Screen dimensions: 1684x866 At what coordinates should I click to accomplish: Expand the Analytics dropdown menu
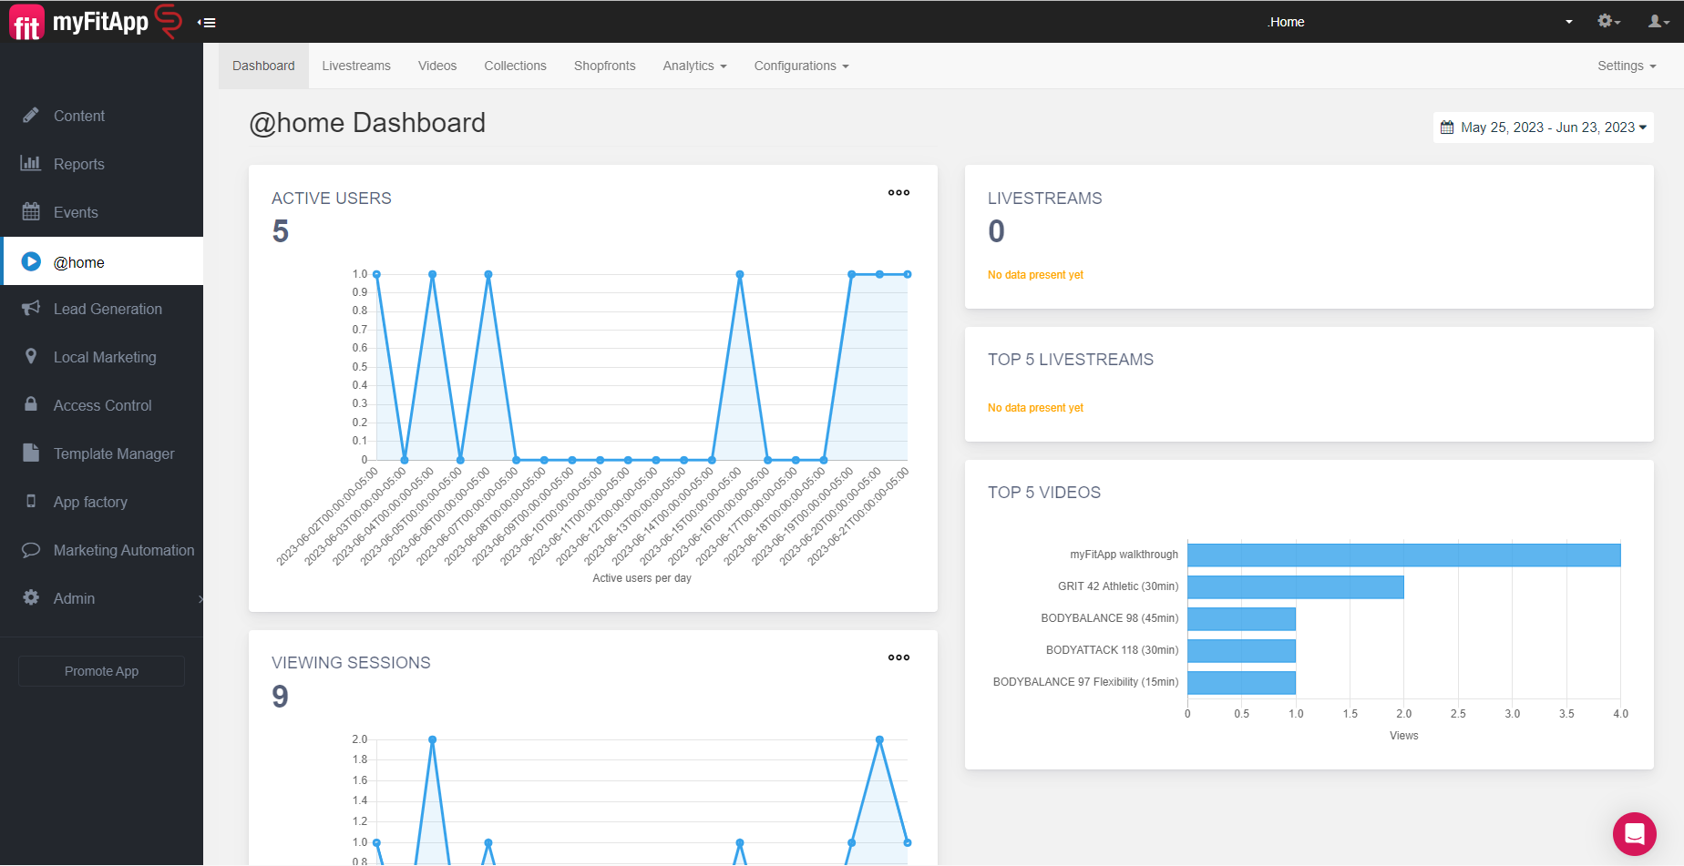click(695, 66)
